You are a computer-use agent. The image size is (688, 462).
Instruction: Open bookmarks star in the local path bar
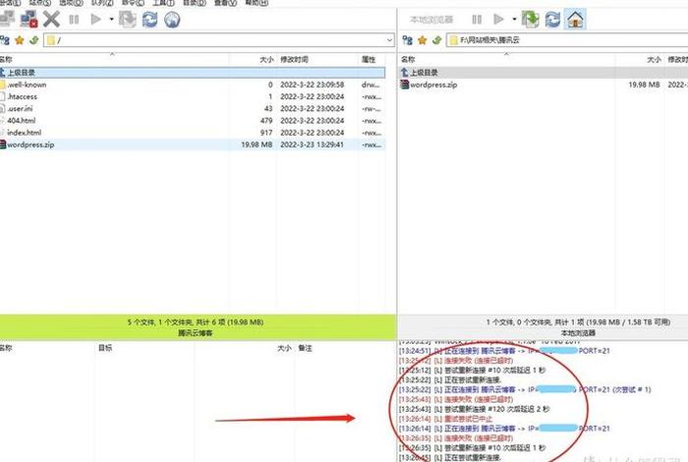click(422, 40)
